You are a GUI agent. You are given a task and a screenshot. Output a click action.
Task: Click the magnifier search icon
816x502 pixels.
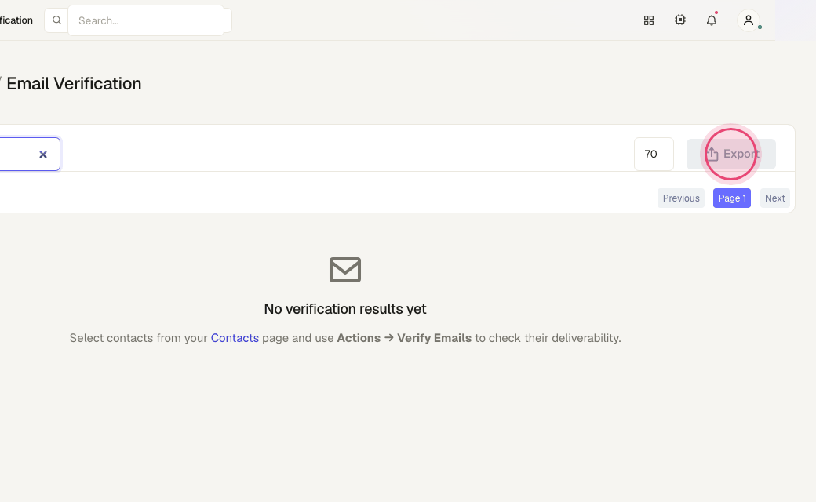[x=56, y=20]
